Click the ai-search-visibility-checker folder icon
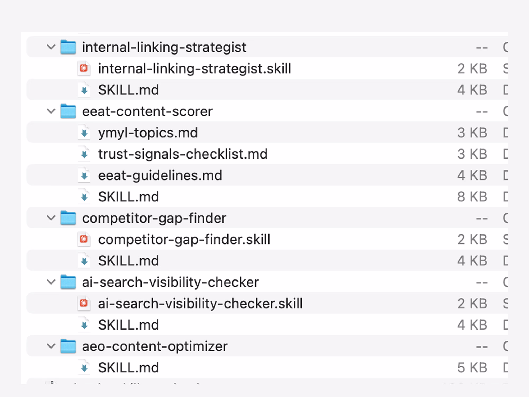Image resolution: width=529 pixels, height=397 pixels. 68,282
